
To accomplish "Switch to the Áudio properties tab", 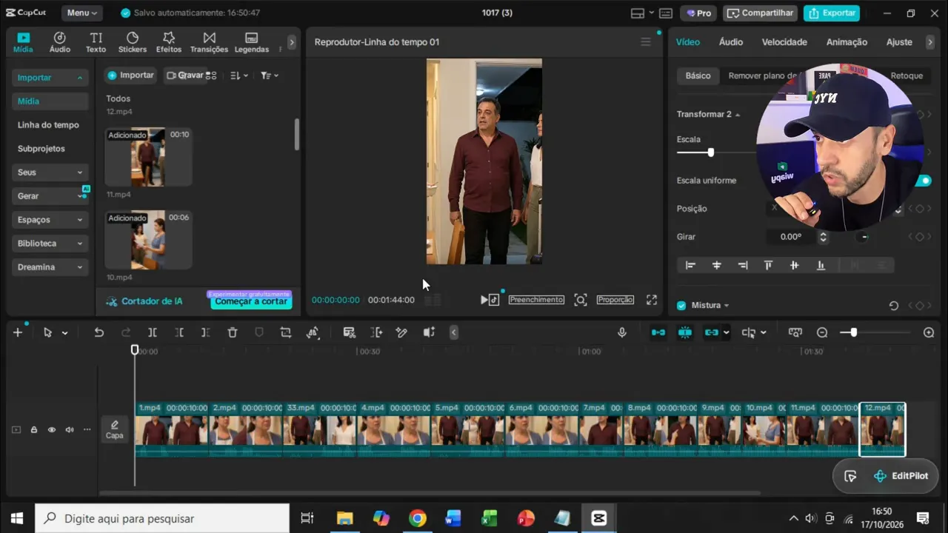I will (x=731, y=42).
